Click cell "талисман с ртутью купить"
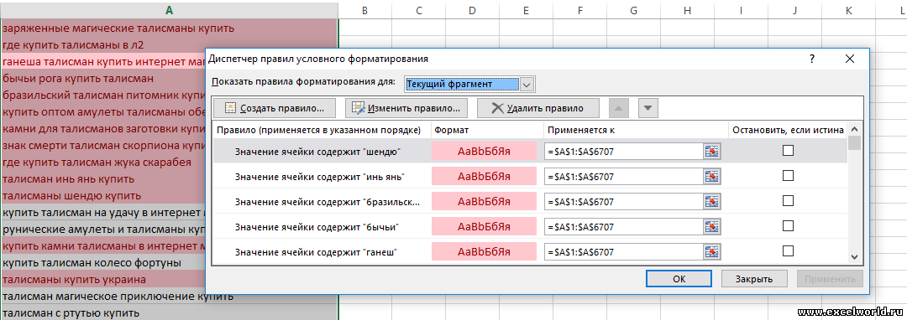Viewport: 907px width, 320px height. [169, 313]
